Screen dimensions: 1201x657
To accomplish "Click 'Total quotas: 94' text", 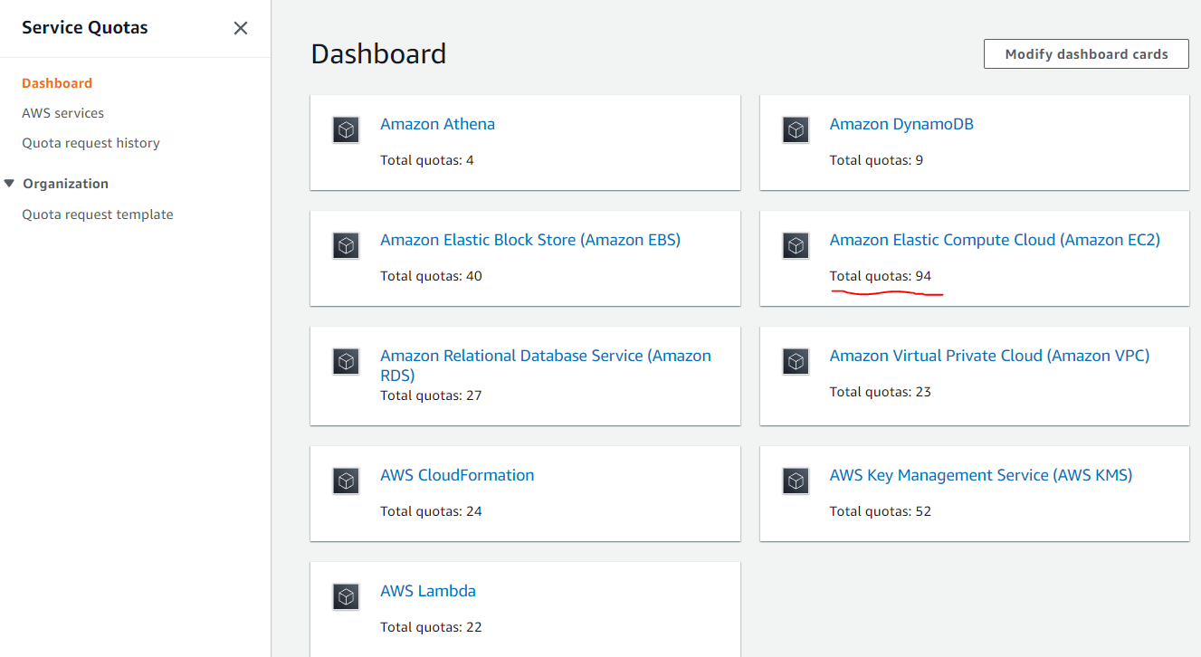I will [881, 276].
